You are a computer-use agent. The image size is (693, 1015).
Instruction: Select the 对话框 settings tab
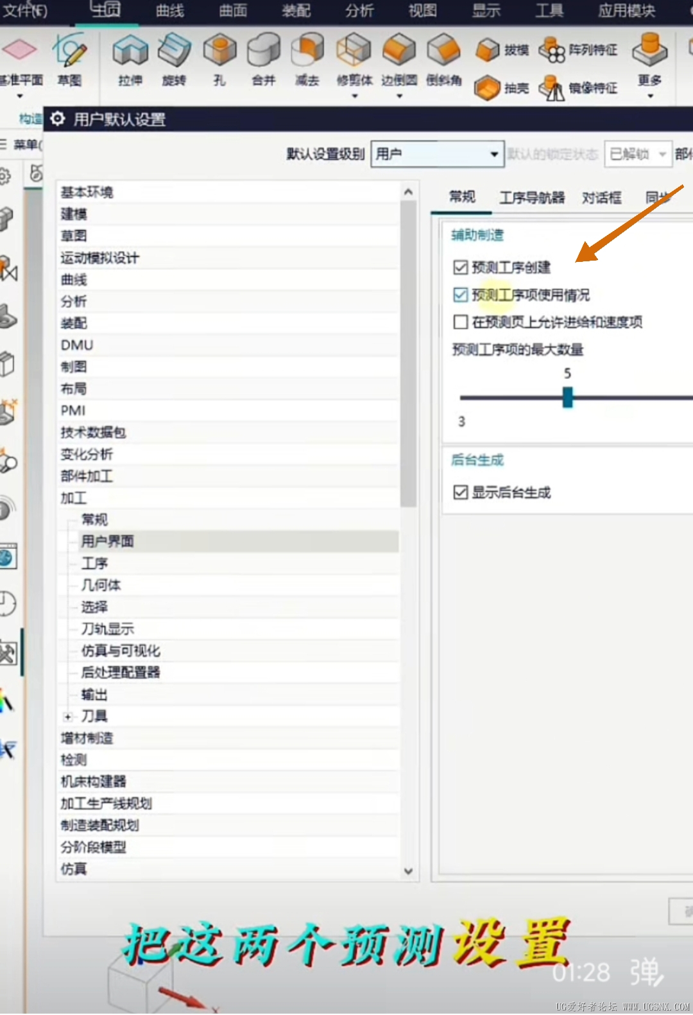pyautogui.click(x=602, y=198)
